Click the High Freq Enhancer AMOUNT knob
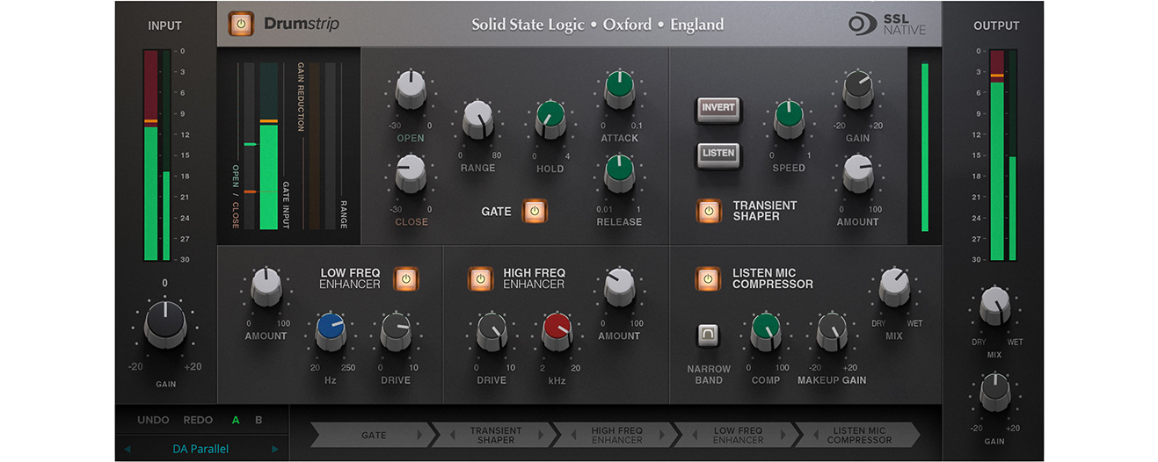Viewport: 1158px width, 462px height. [619, 286]
